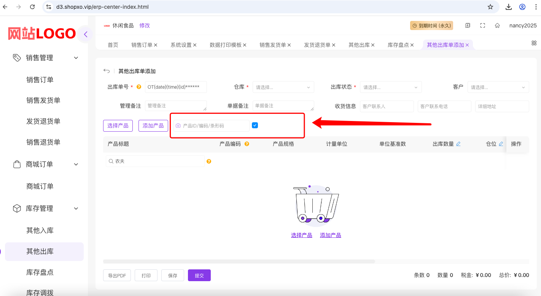
Task: Switch to the 发货退货单 tab
Action: 317,45
